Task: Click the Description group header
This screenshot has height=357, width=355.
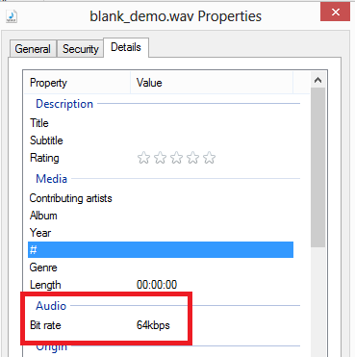Action: (64, 104)
